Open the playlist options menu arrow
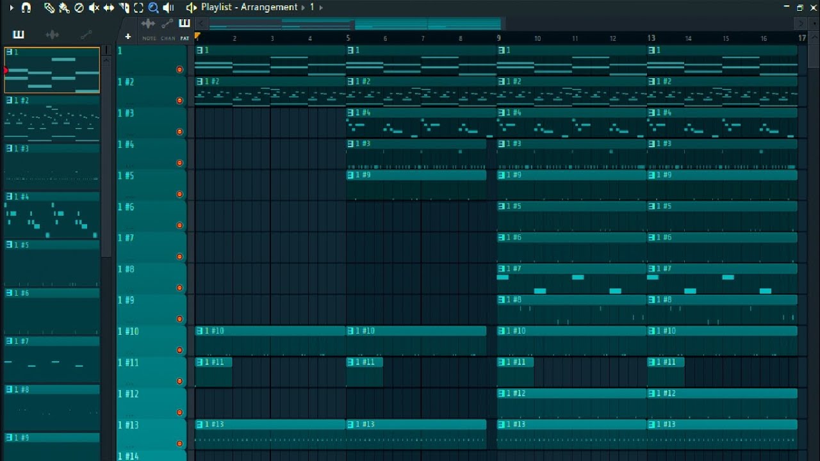The height and width of the screenshot is (461, 820). (12, 8)
